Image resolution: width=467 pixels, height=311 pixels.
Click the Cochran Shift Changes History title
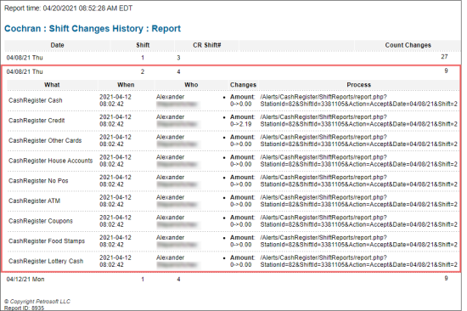coord(93,29)
